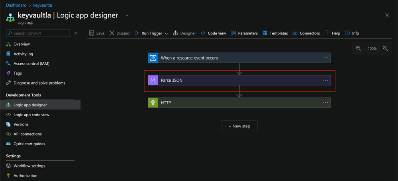398x181 pixels.
Task: Zoom out with the magnifier minus icon
Action: (x=385, y=48)
